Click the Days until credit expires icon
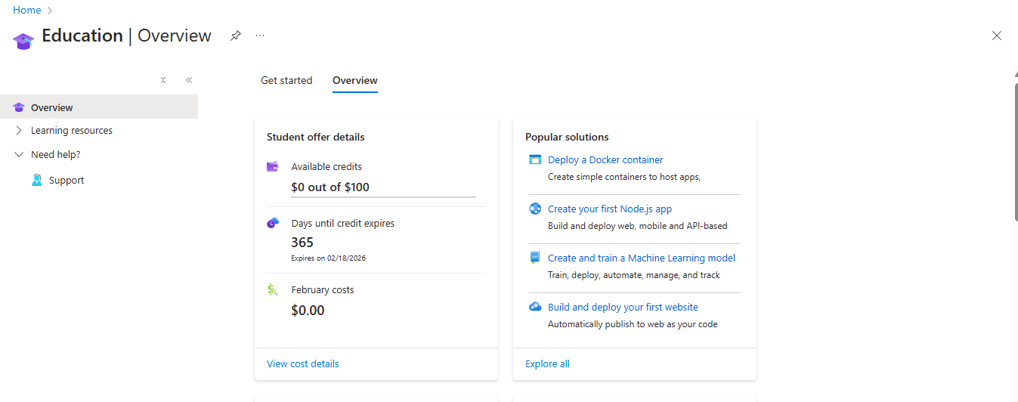This screenshot has height=402, width=1018. click(x=273, y=223)
